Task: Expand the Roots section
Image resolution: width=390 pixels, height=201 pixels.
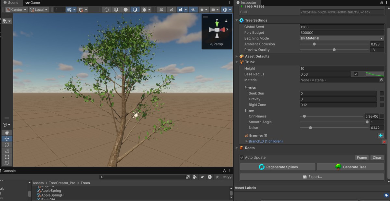Action: coord(237,148)
